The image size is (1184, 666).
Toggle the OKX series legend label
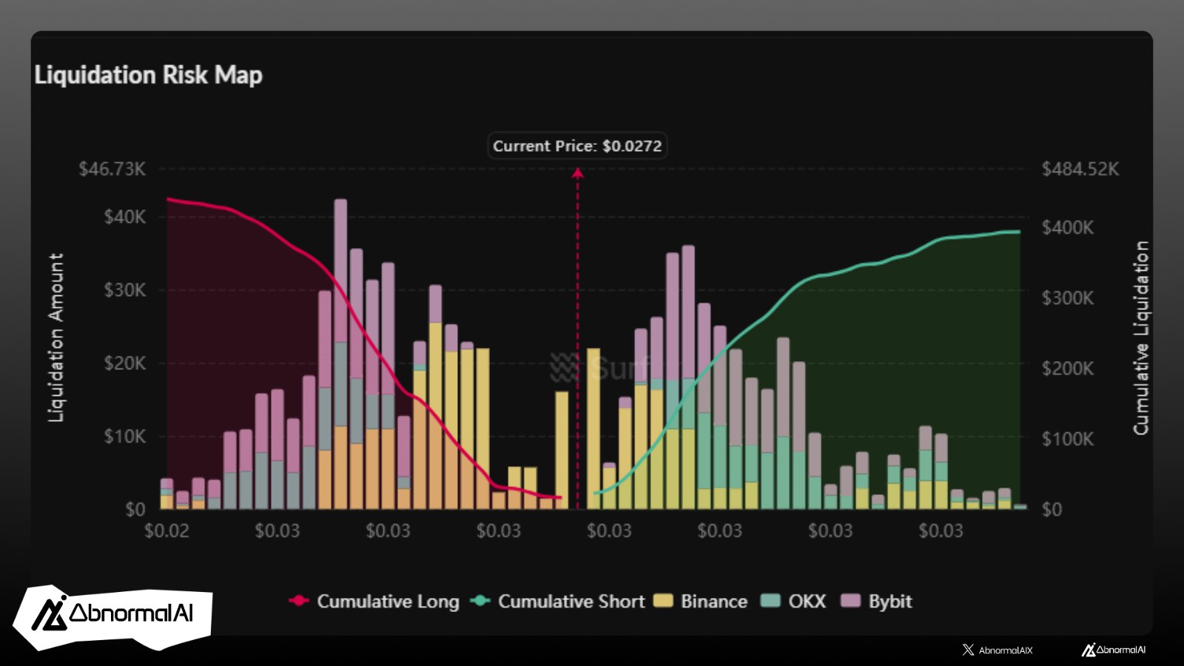point(807,601)
